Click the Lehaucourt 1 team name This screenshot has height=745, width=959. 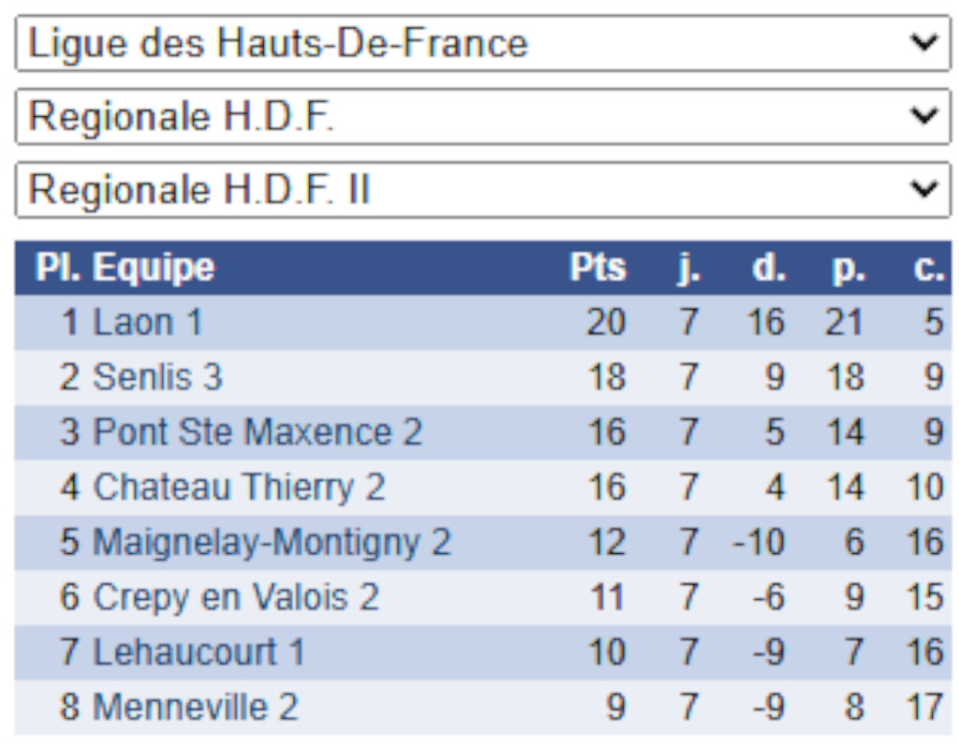[x=199, y=651]
